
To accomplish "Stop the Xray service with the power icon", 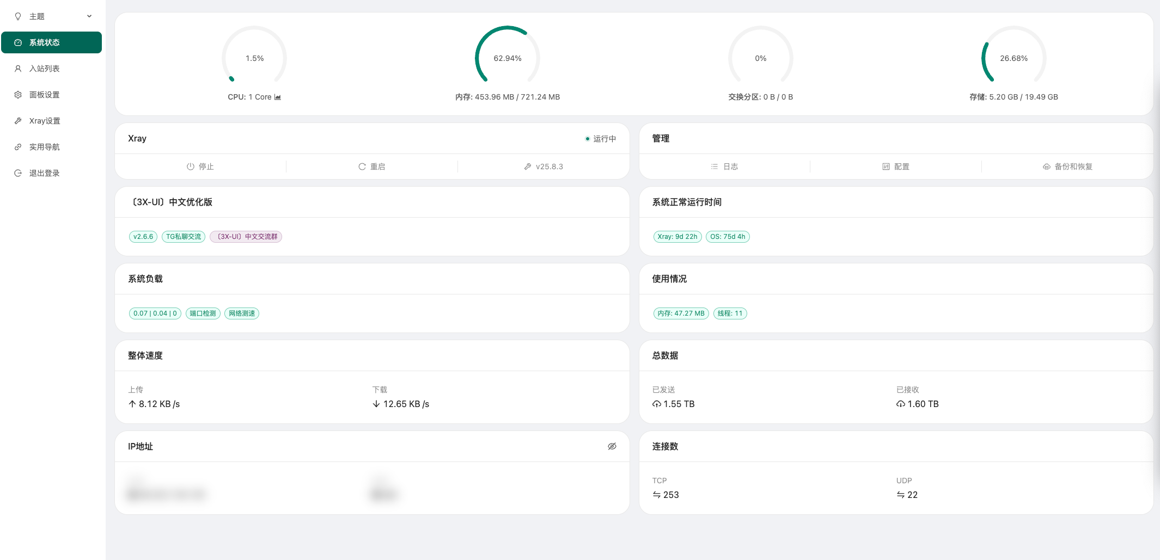I will click(200, 167).
